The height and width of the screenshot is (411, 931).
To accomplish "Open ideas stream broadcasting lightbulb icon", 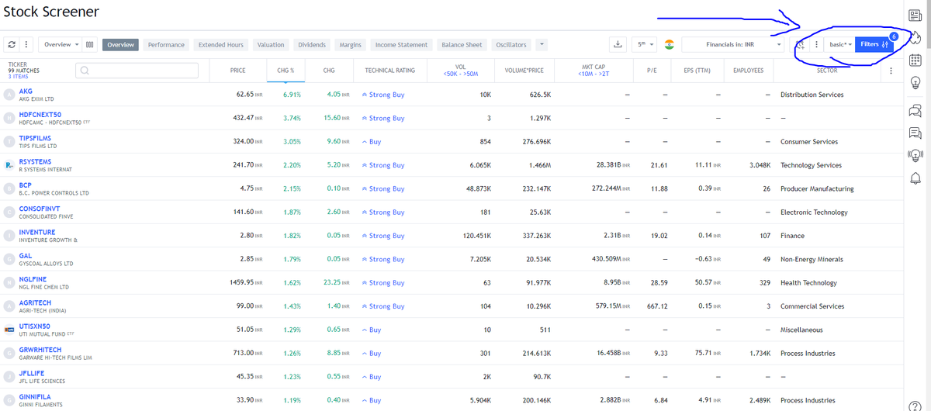I will pyautogui.click(x=915, y=155).
